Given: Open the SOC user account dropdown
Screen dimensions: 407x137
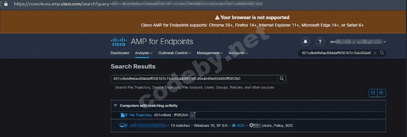Looking at the screenshot, I should click(x=358, y=42).
